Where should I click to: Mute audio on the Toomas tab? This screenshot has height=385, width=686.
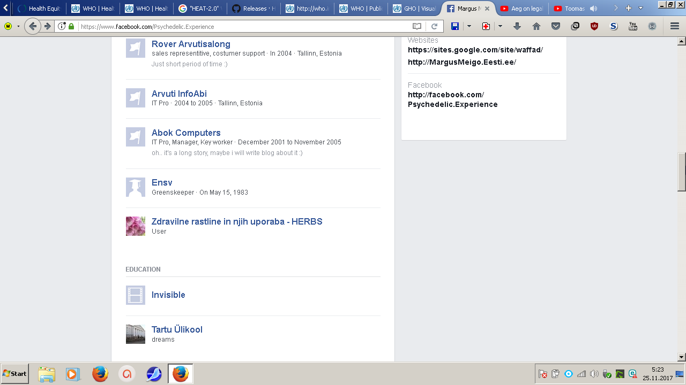(593, 9)
